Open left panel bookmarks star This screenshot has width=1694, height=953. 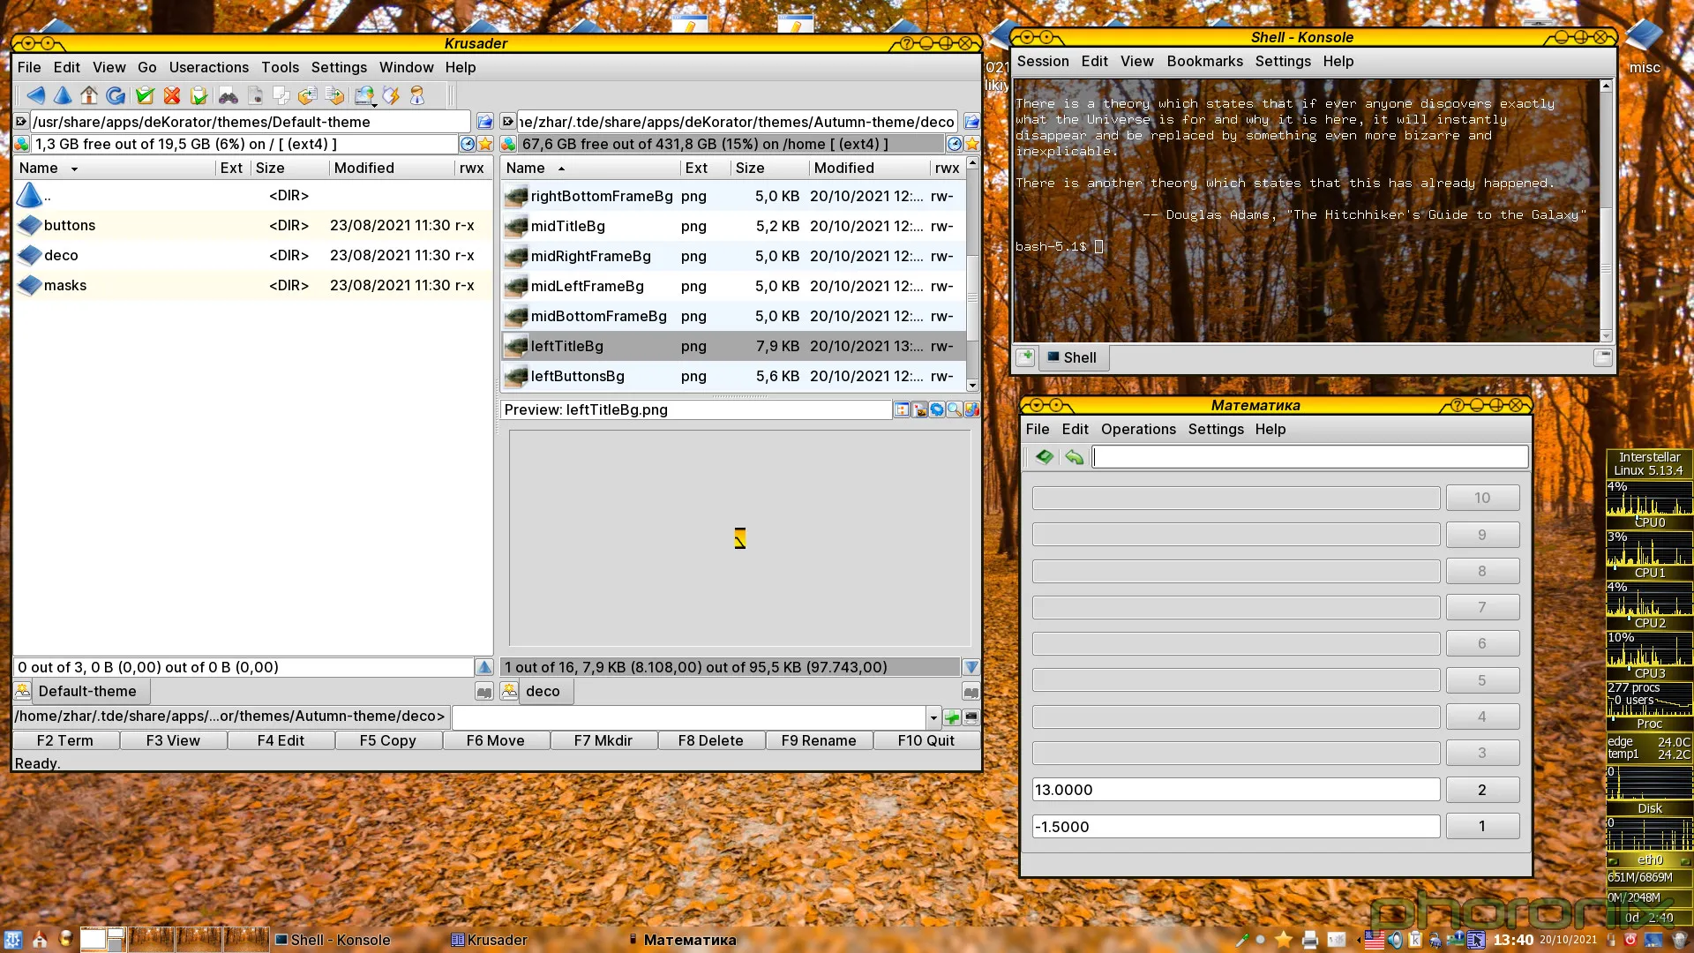tap(485, 144)
